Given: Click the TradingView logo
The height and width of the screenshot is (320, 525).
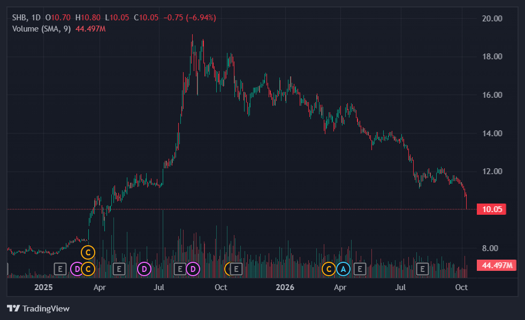Looking at the screenshot, I should [38, 308].
